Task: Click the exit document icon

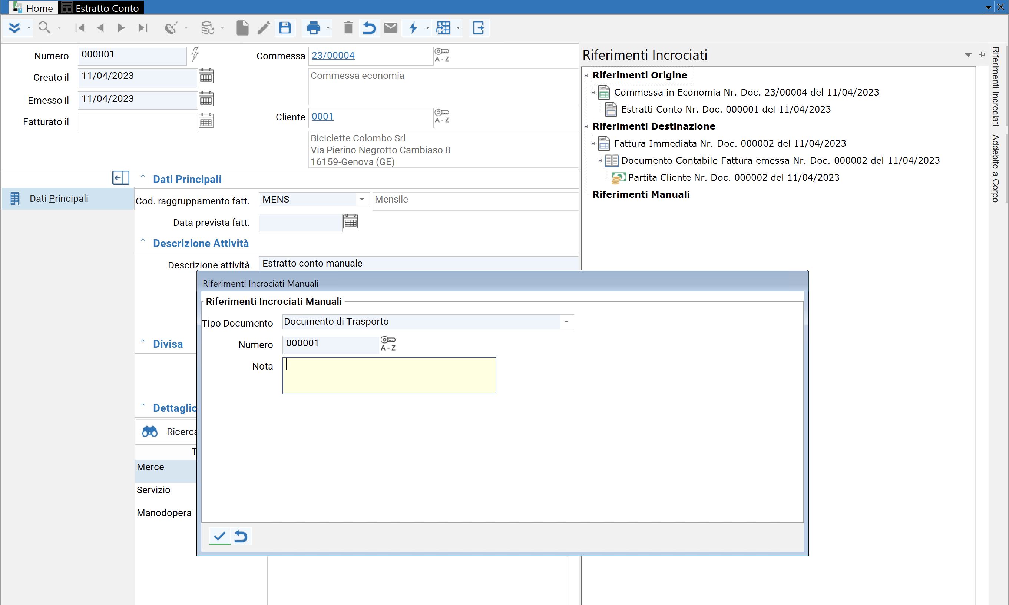Action: [479, 28]
